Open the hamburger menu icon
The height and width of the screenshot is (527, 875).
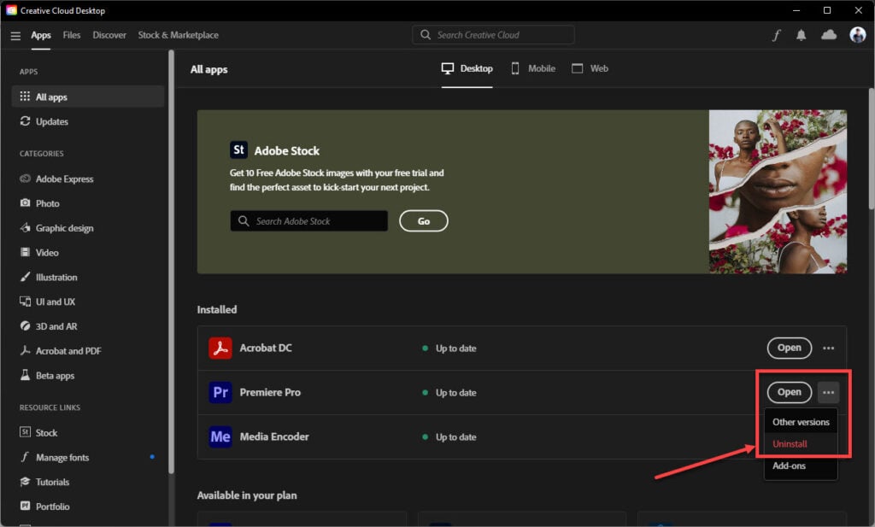tap(15, 36)
